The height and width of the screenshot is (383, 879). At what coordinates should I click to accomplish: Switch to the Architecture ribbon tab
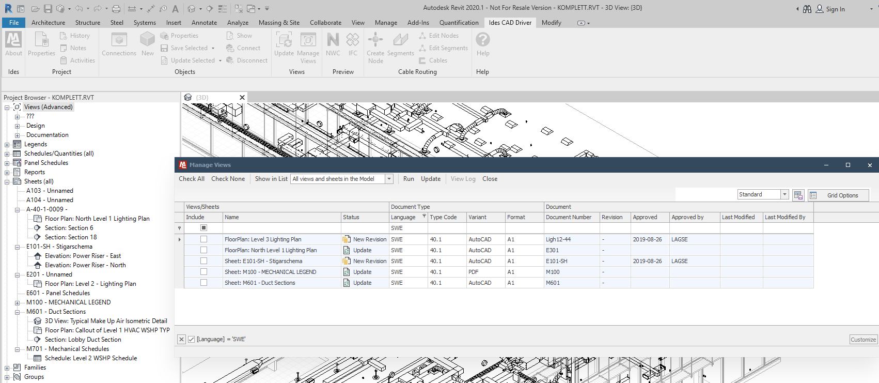pos(48,23)
